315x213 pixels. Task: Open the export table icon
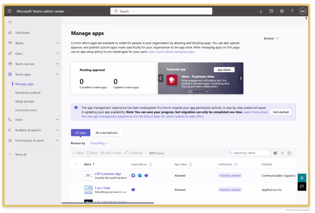pyautogui.click(x=275, y=153)
